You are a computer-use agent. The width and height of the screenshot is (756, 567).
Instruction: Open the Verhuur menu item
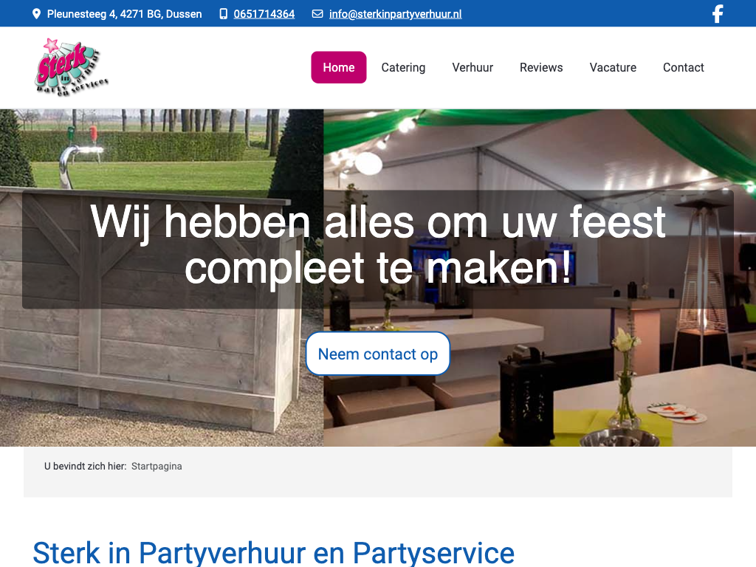[472, 67]
